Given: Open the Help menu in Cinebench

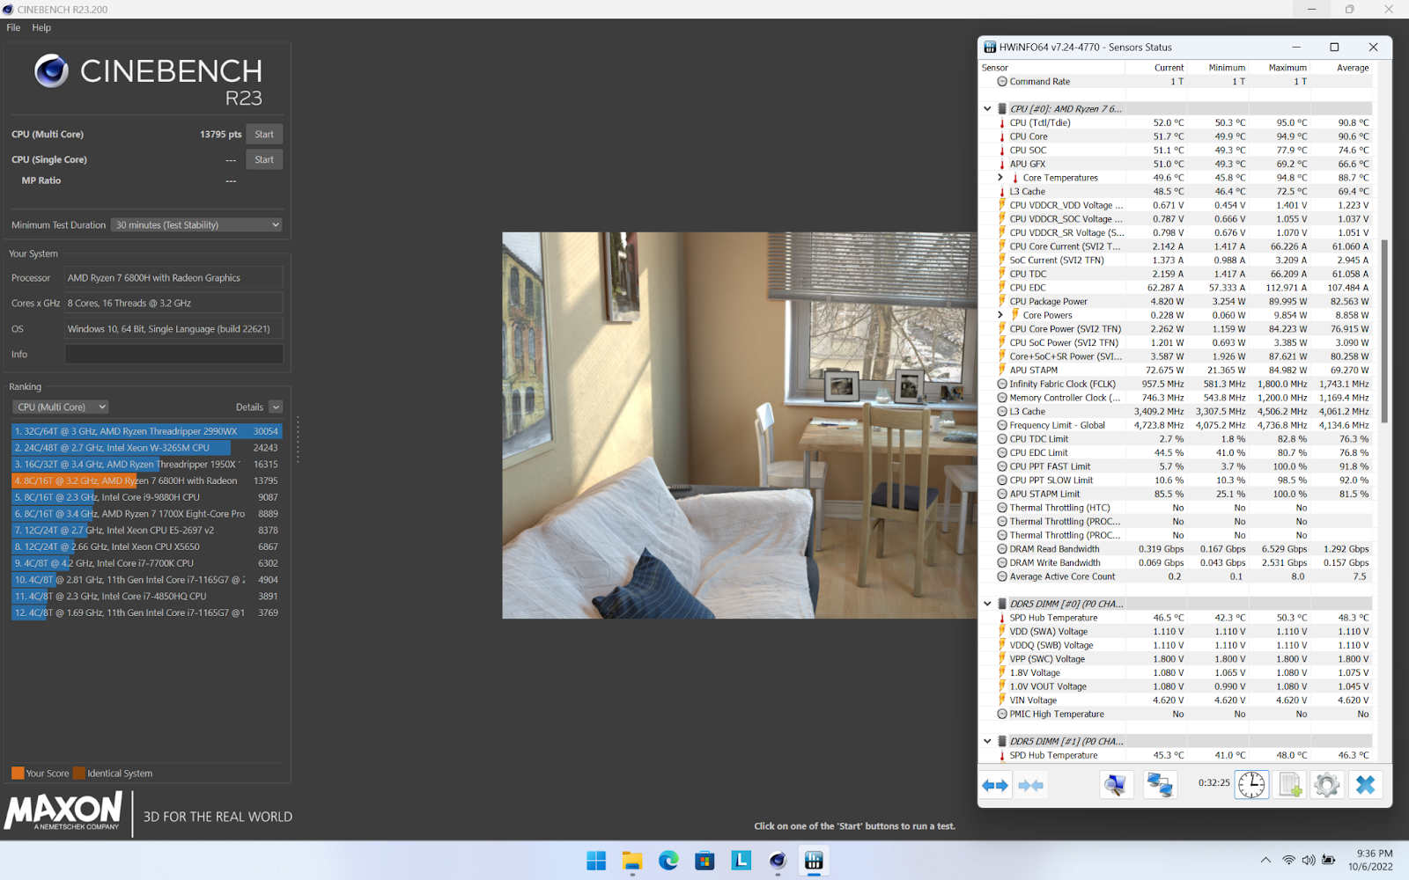Looking at the screenshot, I should (41, 28).
